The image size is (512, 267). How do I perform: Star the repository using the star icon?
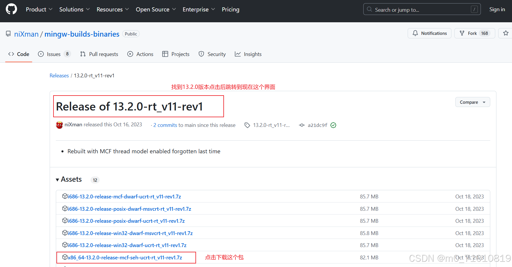506,33
